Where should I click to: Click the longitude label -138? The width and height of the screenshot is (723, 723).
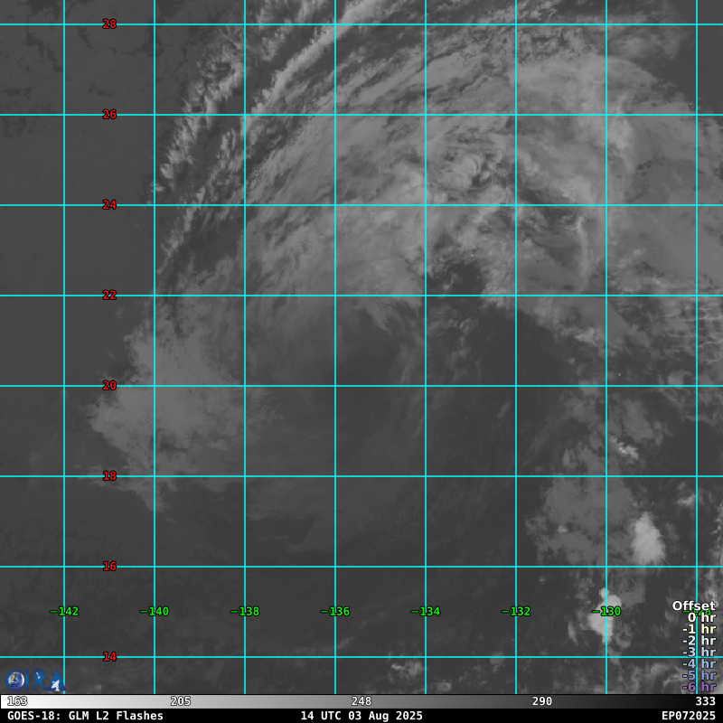(x=245, y=612)
